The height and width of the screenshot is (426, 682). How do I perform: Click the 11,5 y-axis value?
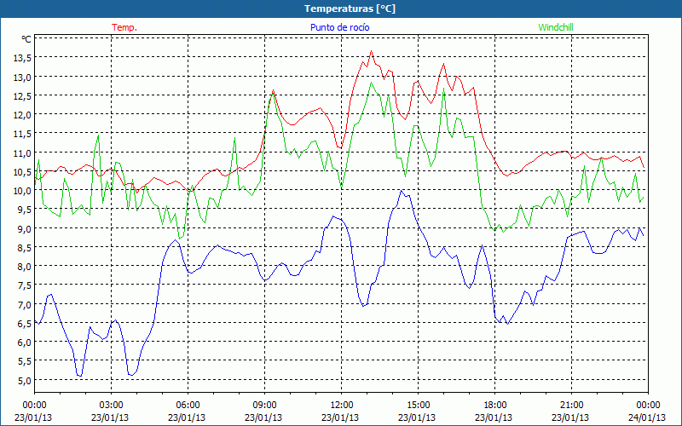[24, 134]
